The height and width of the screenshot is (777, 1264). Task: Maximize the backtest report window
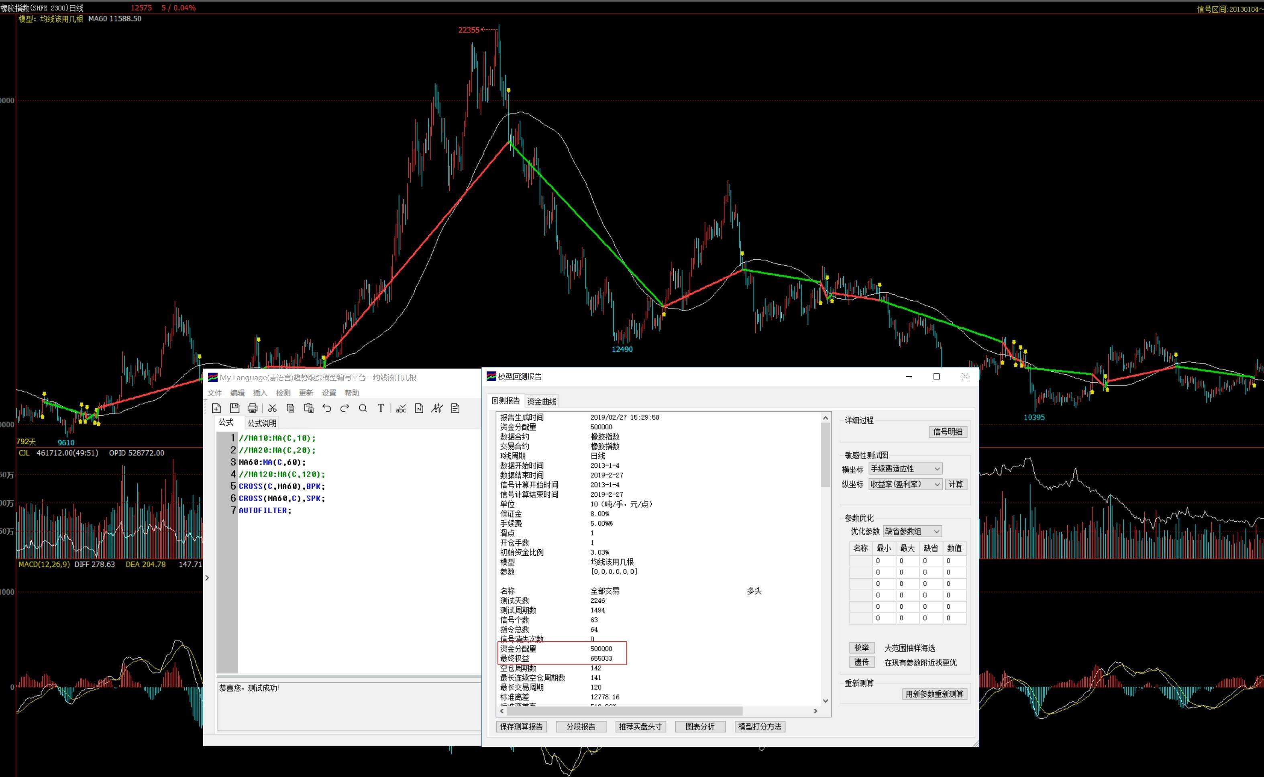click(937, 377)
